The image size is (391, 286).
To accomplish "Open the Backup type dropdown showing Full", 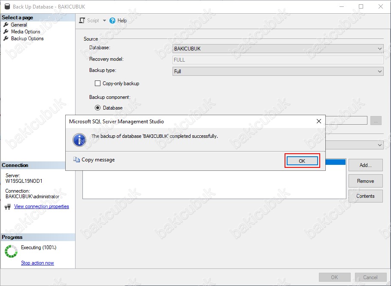I will coord(278,71).
